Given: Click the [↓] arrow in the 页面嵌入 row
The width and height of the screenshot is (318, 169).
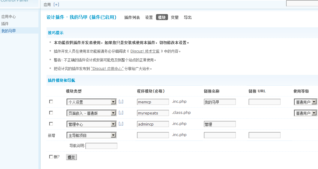Looking at the screenshot, I should click(121, 113).
